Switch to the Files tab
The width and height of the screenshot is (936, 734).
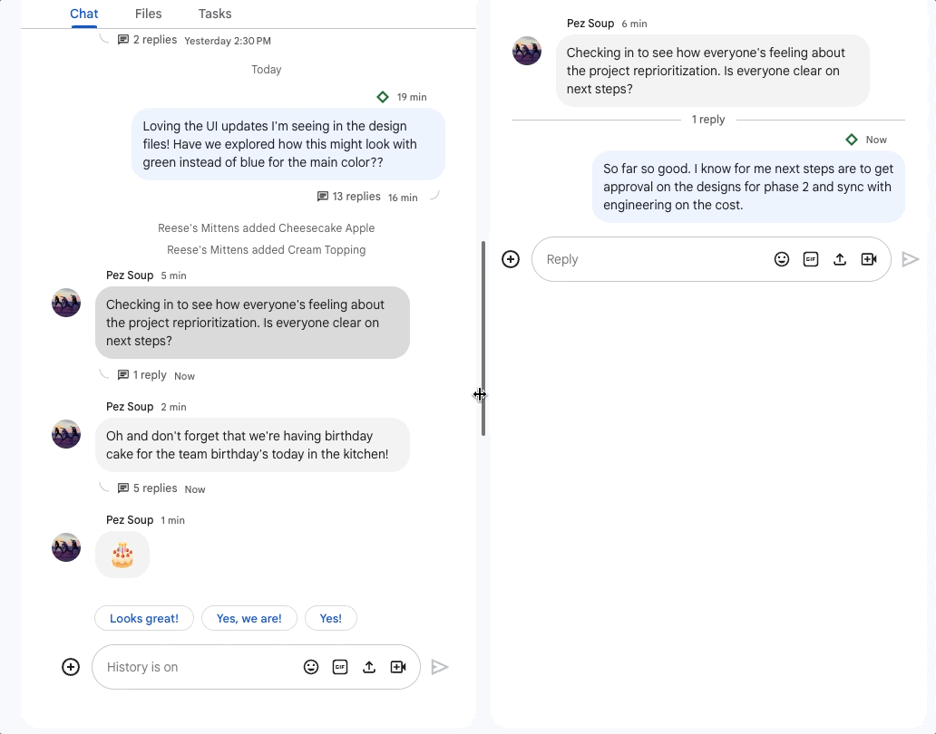pos(148,14)
